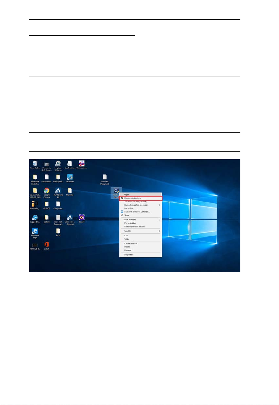
Task: Choose Copy from the context menu
Action: click(x=141, y=239)
